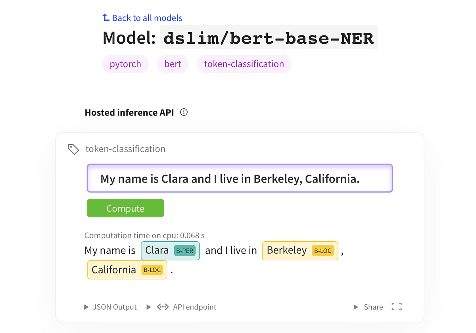This screenshot has height=333, width=476.
Task: Expand the JSON Output section
Action: coord(110,307)
